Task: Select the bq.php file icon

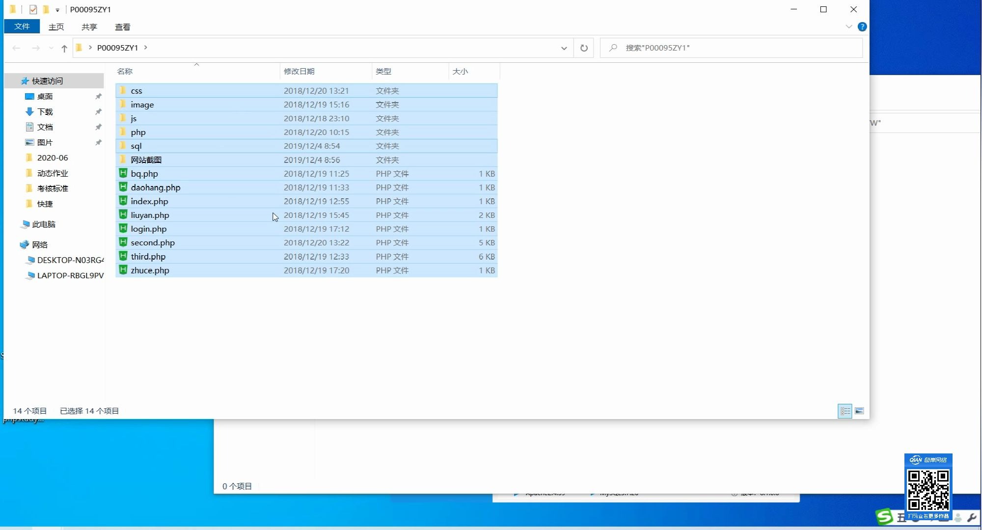Action: [x=123, y=173]
